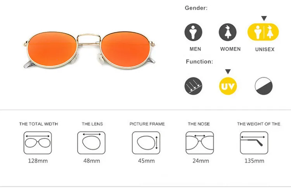Click the nose bridge diagram icon
291x190 pixels.
[x=200, y=143]
